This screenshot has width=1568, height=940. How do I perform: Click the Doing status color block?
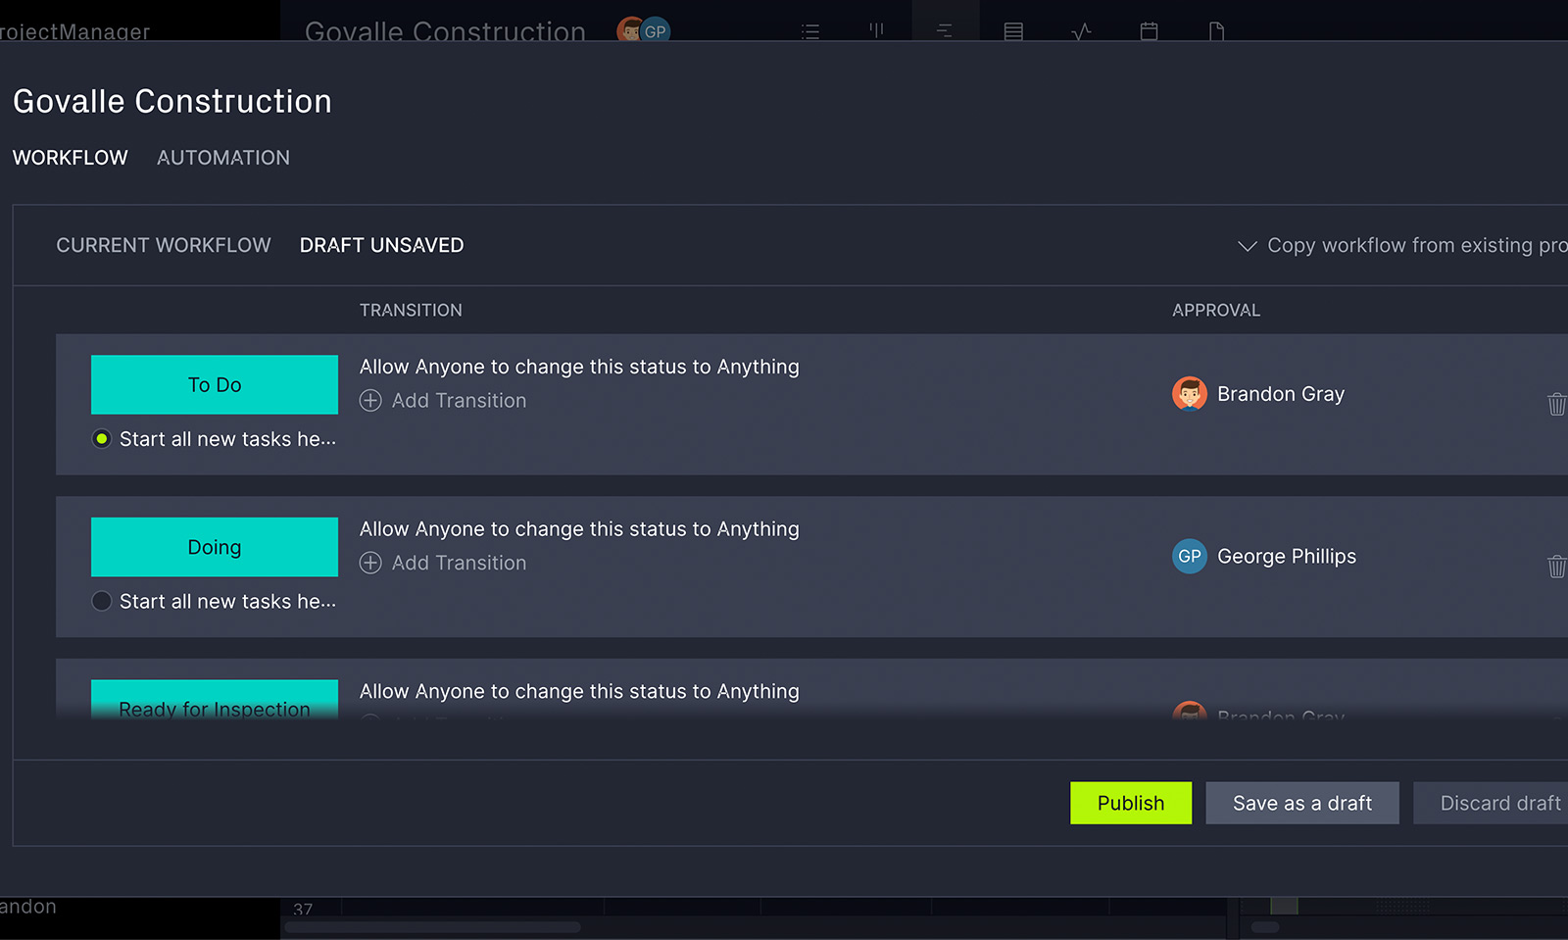215,547
